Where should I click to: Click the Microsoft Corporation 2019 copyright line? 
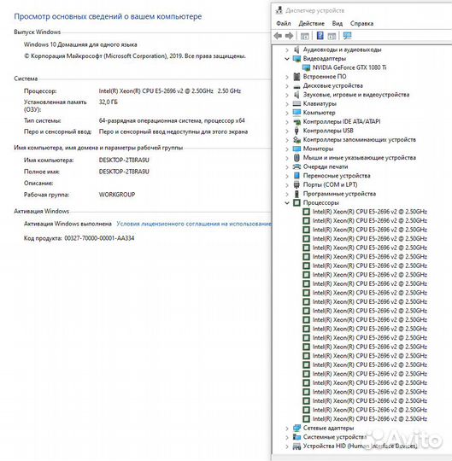[135, 55]
